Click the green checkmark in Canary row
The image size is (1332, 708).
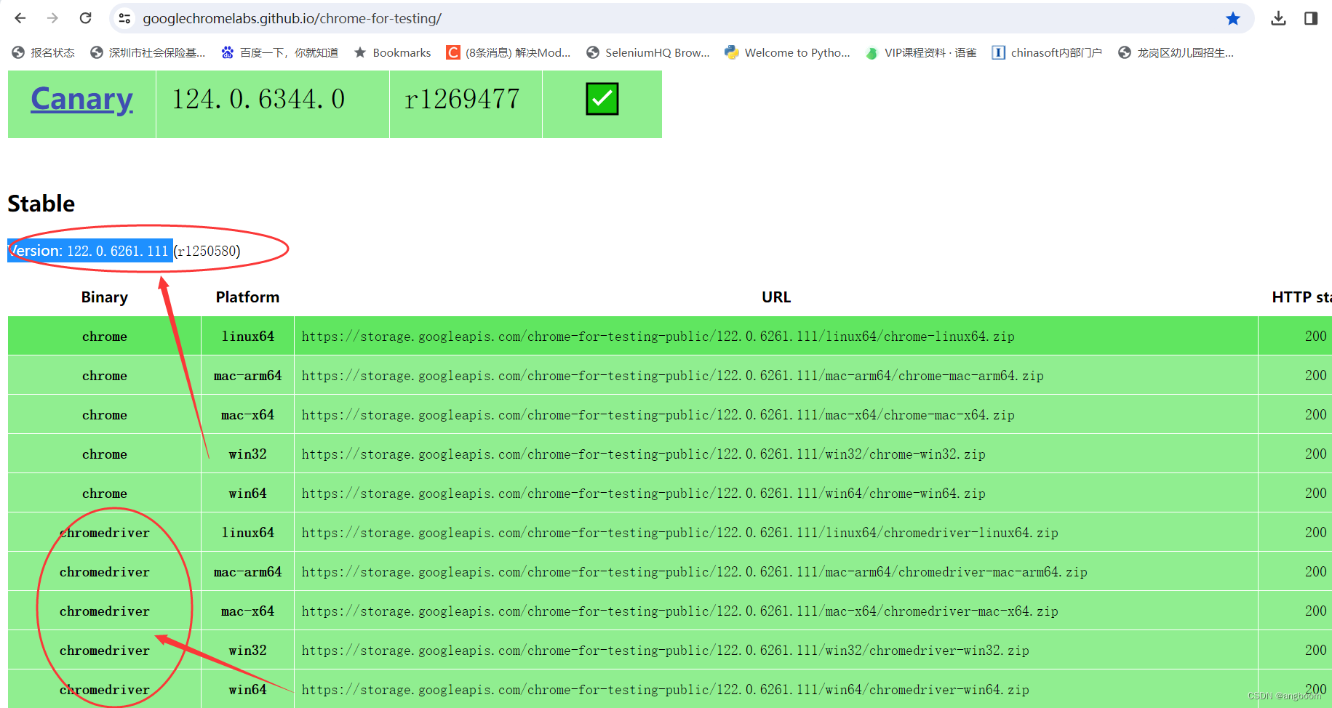click(602, 99)
